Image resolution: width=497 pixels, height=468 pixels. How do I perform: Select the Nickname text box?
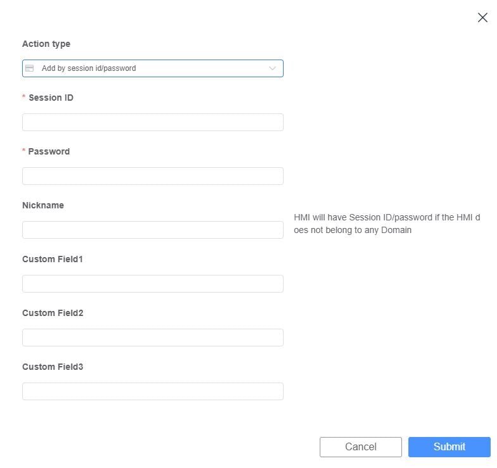(x=153, y=230)
